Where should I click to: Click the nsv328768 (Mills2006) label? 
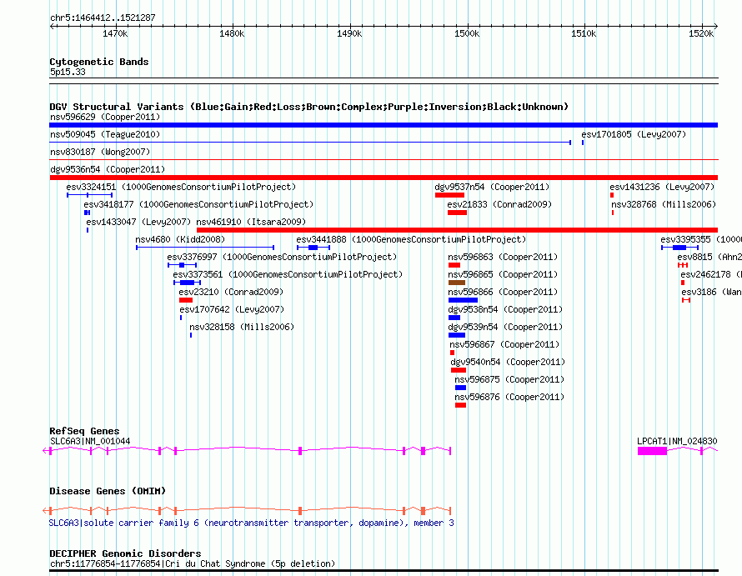(x=664, y=204)
